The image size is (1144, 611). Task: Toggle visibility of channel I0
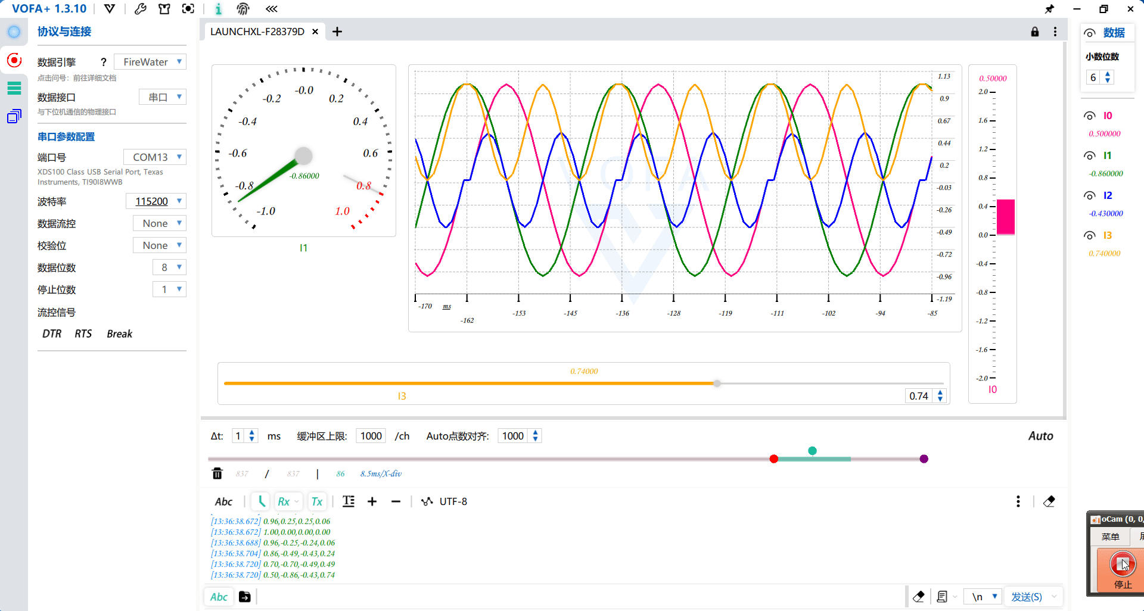pyautogui.click(x=1090, y=116)
